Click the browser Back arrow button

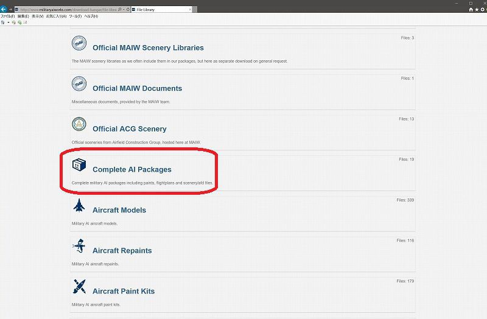click(x=4, y=9)
